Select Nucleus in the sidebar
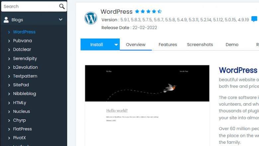259x146 pixels. tap(22, 111)
